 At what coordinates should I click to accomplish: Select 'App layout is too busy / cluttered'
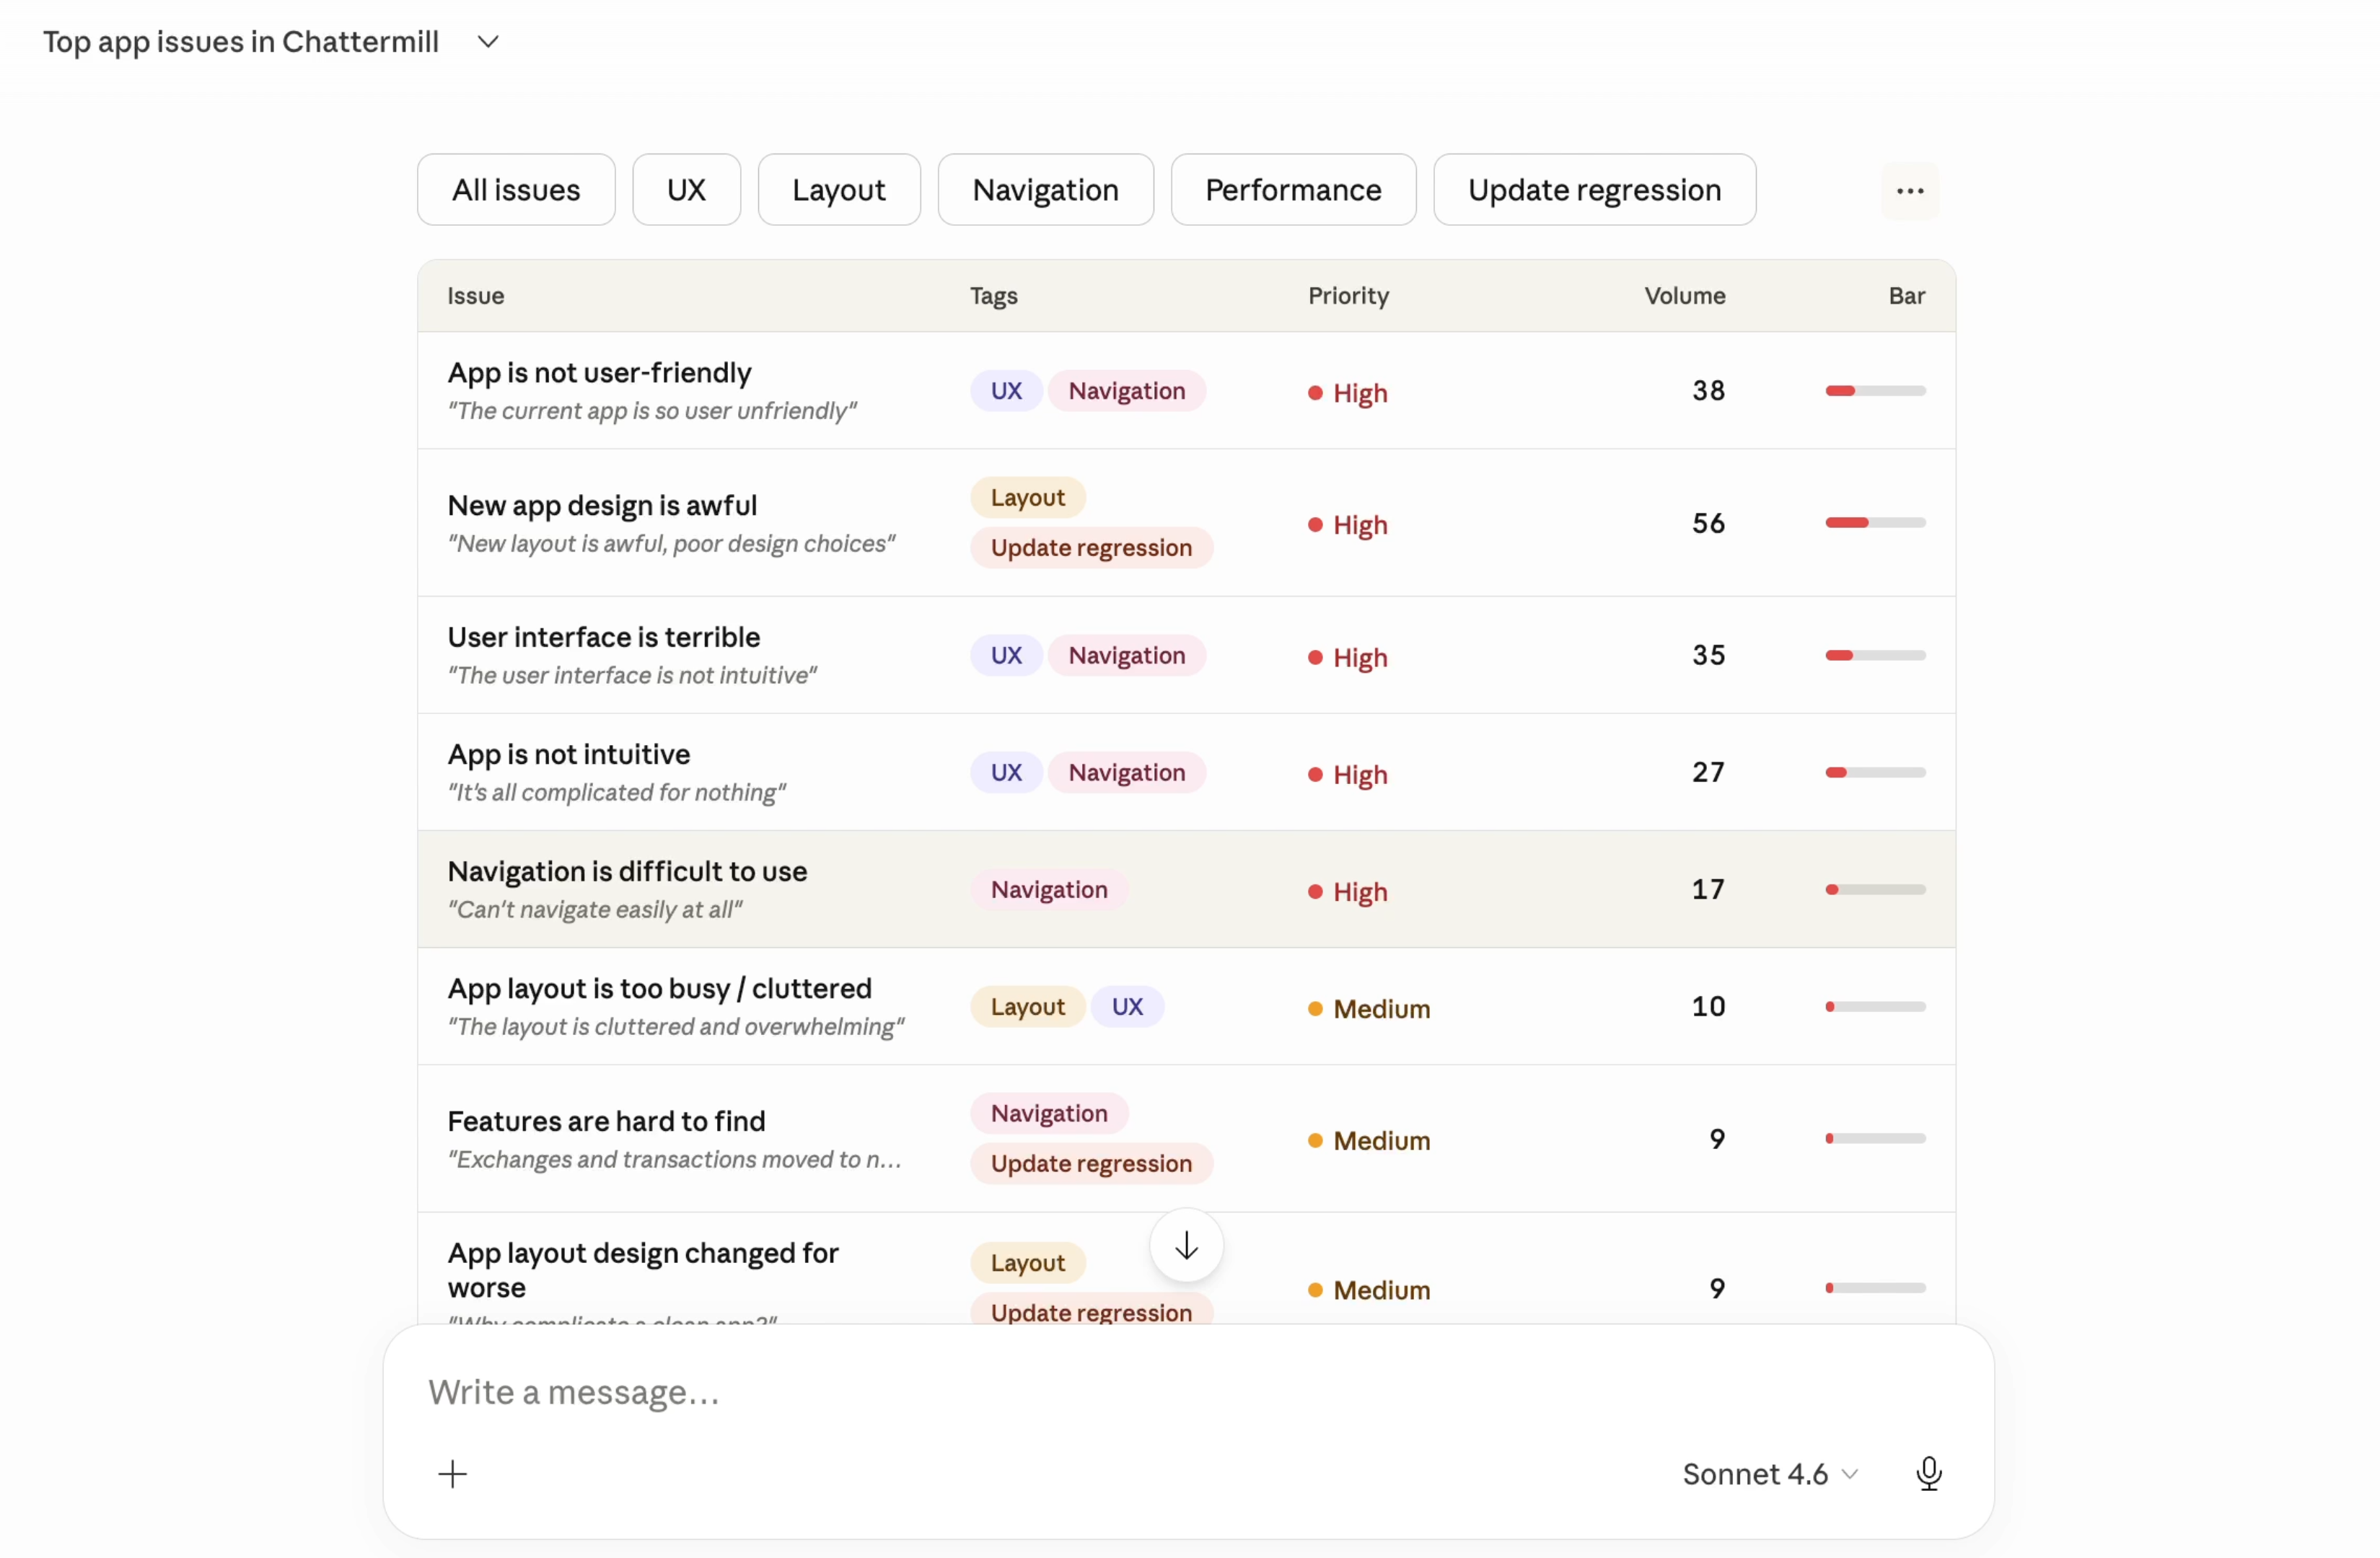click(659, 989)
